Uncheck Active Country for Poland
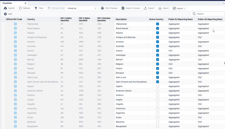 tap(158, 68)
